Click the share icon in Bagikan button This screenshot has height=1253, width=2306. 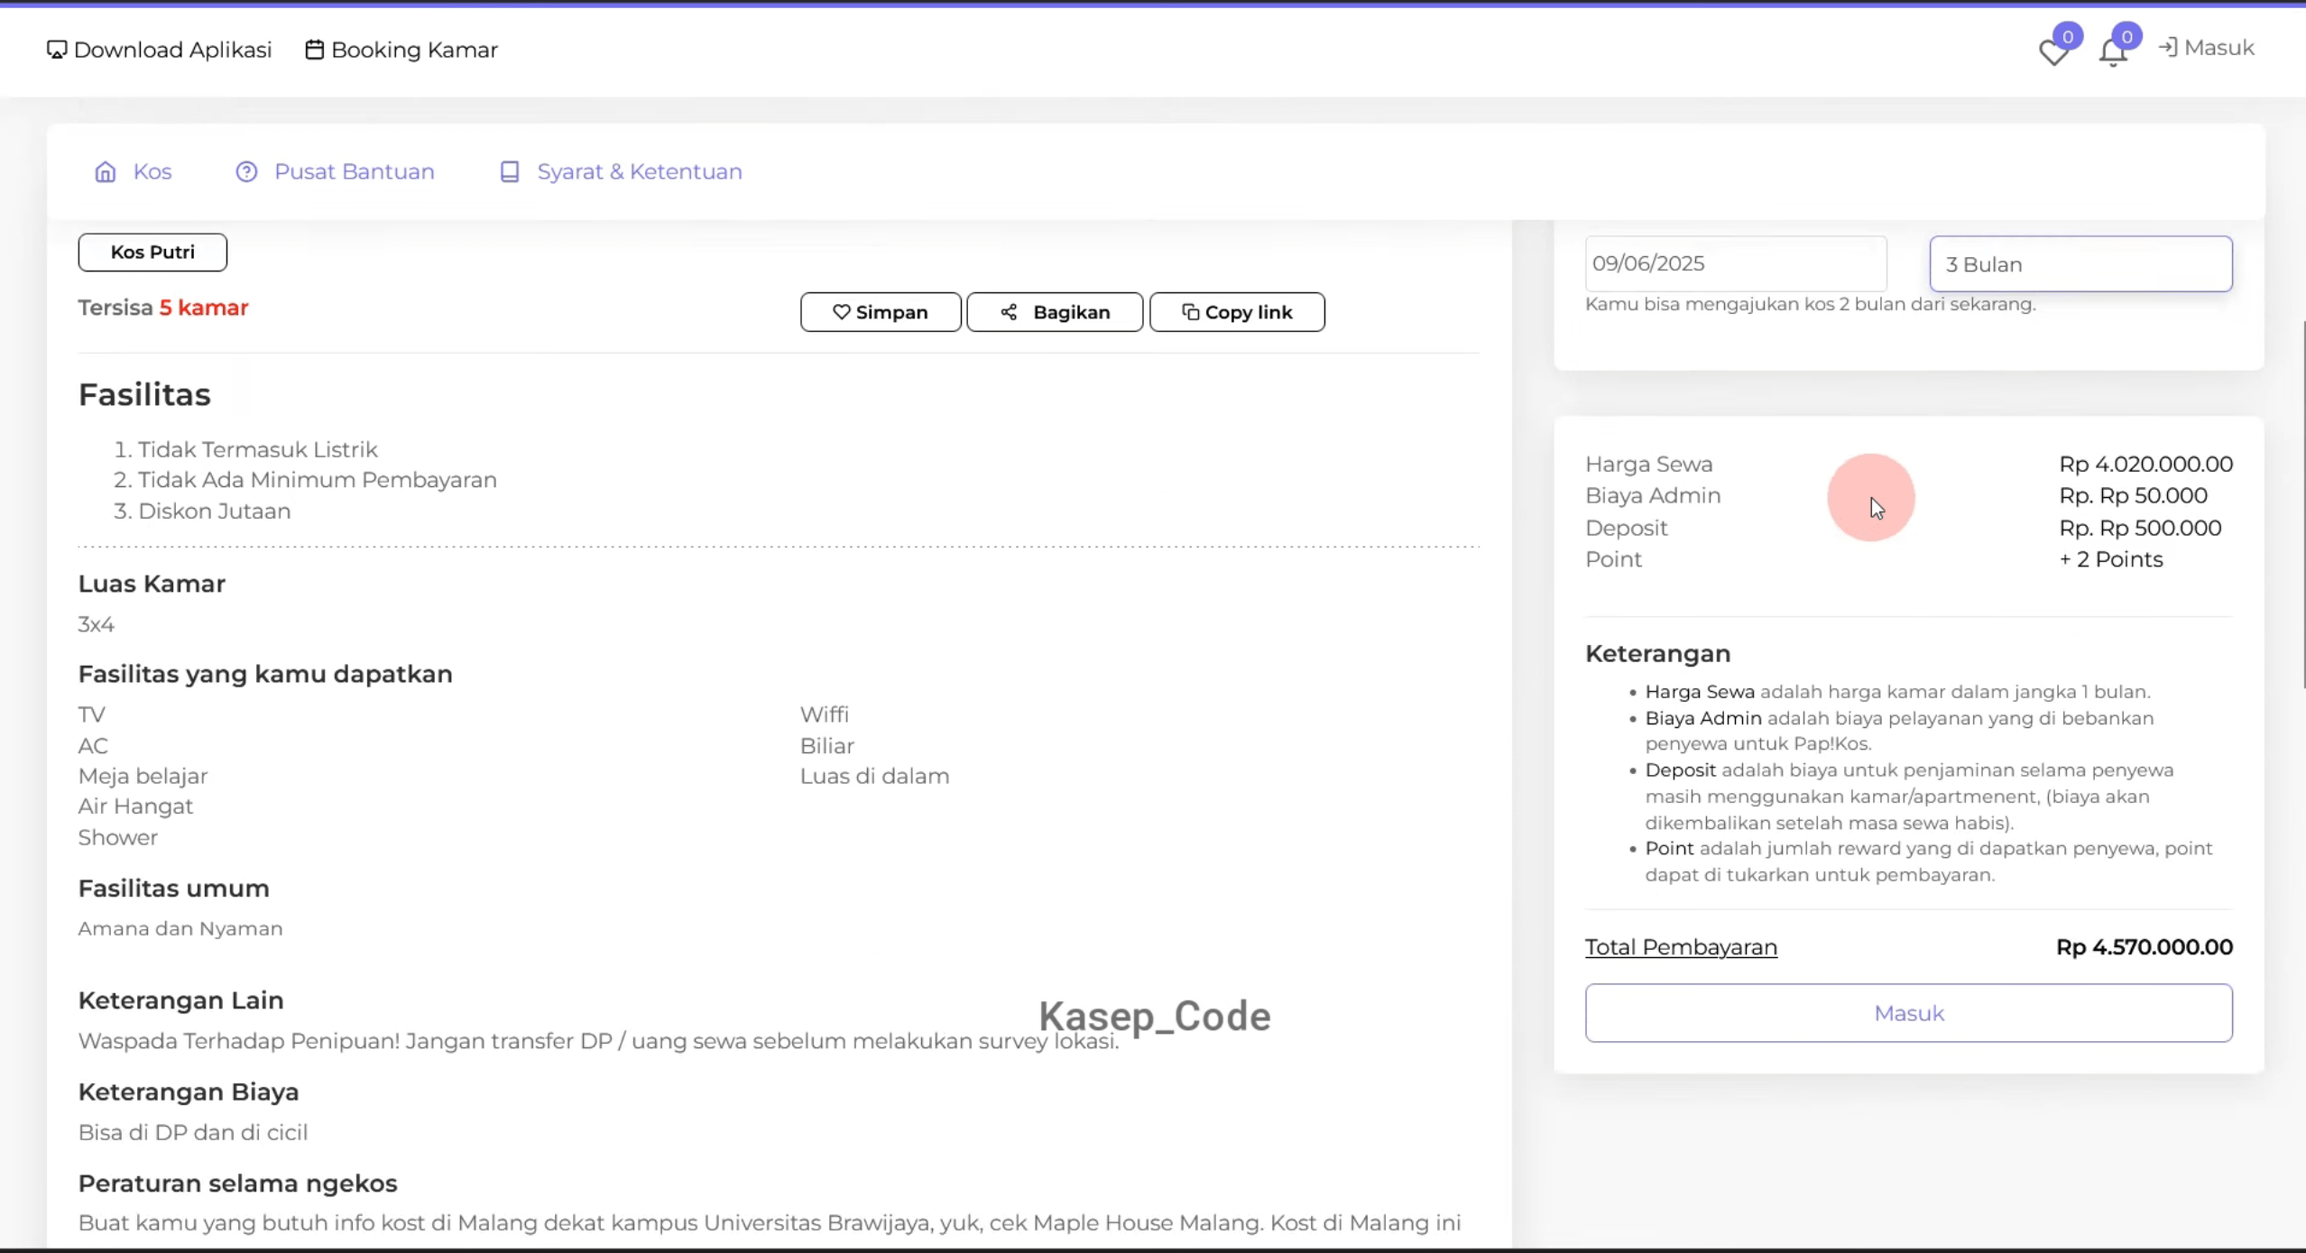(1009, 312)
